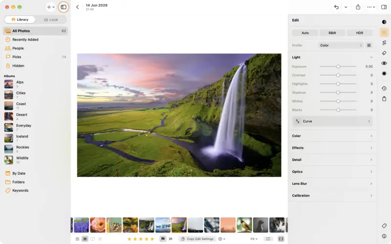
Task: Go back with the left chevron arrow
Action: point(77,7)
